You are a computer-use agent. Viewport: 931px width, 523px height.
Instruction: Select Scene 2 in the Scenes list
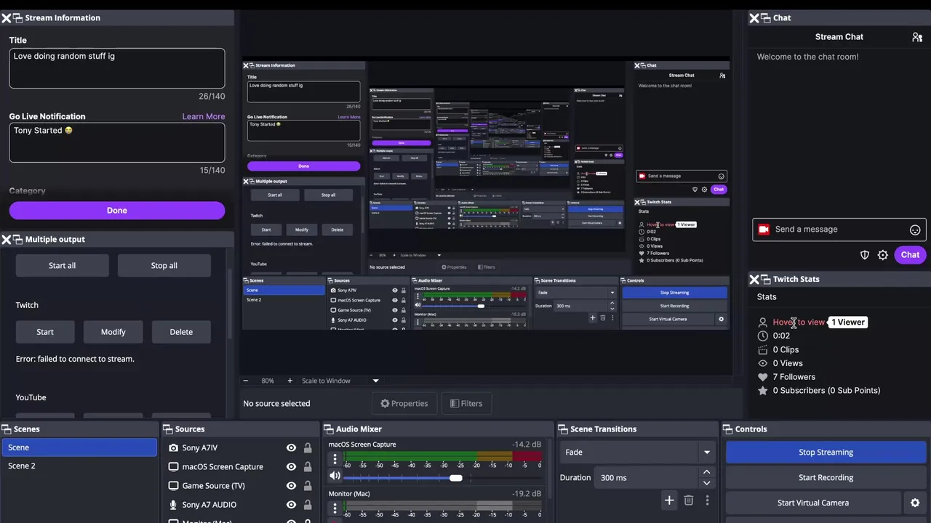[x=79, y=466]
